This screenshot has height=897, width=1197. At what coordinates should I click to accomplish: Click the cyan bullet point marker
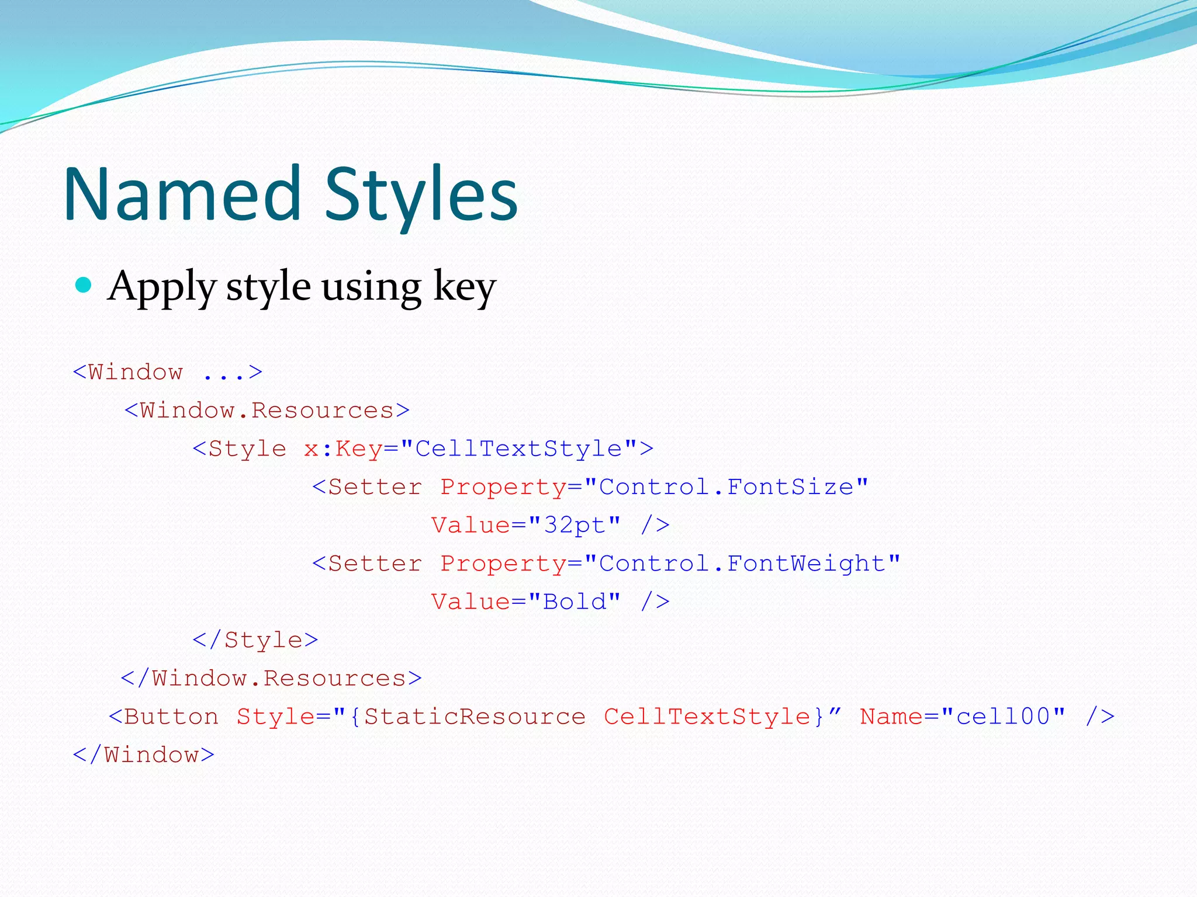(84, 285)
